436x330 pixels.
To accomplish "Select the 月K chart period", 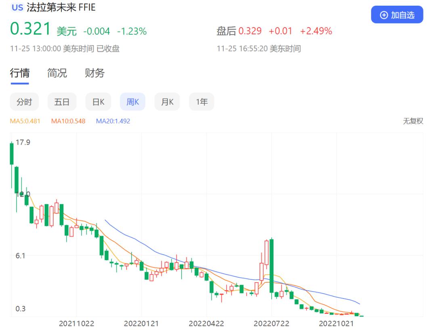I will [167, 102].
